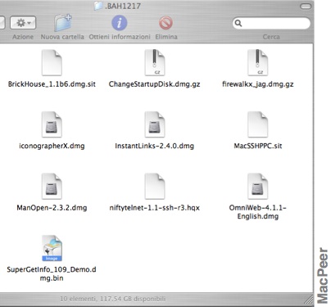The width and height of the screenshot is (331, 307).
Task: Select OmniWeb-4.1.1-English.dmg disk image icon
Action: (257, 187)
